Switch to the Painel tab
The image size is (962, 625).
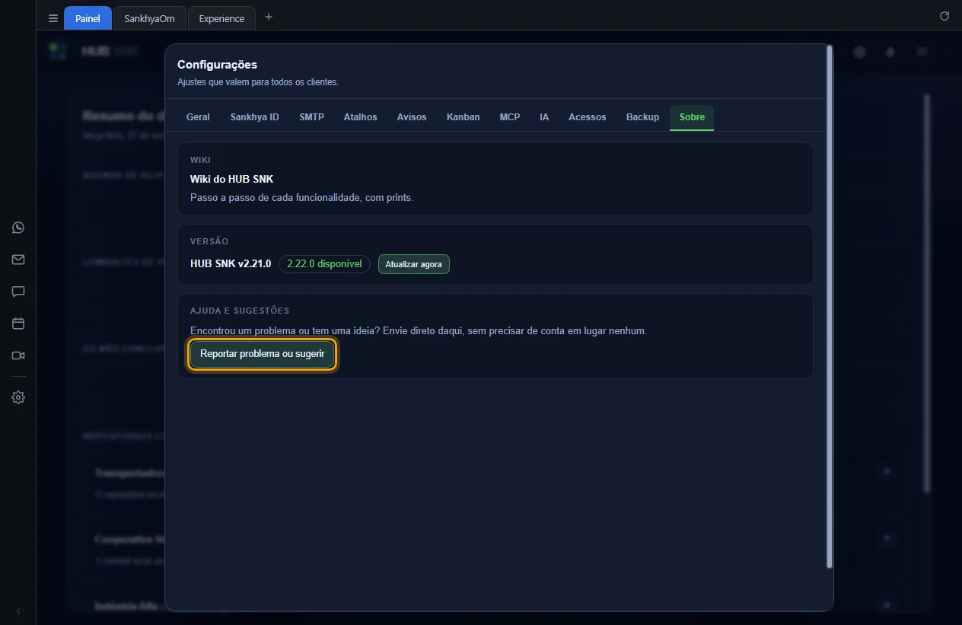(x=88, y=18)
